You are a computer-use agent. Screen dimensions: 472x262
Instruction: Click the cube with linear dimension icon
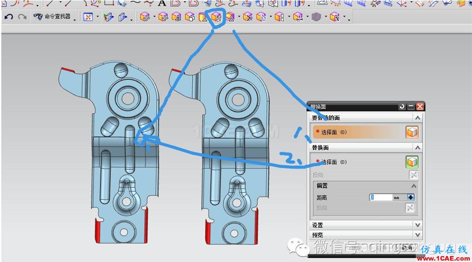pyautogui.click(x=298, y=17)
